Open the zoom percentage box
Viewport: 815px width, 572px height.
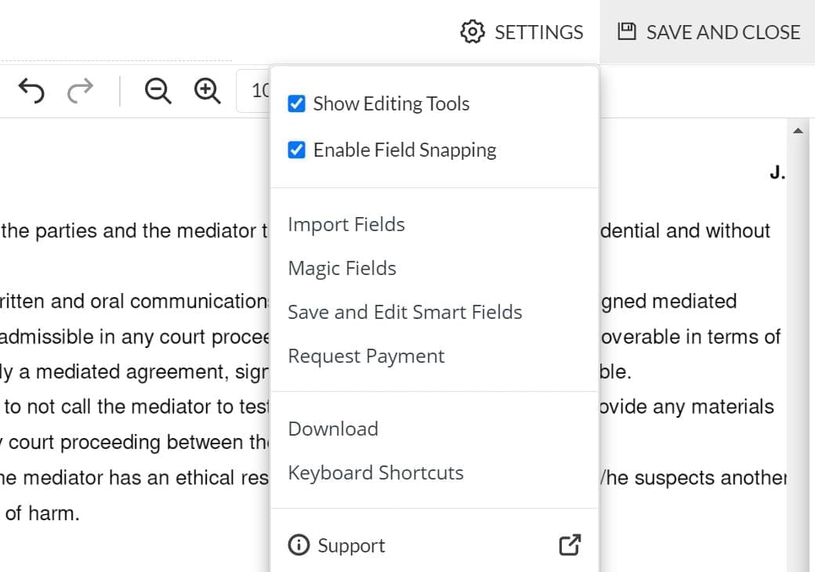coord(254,91)
